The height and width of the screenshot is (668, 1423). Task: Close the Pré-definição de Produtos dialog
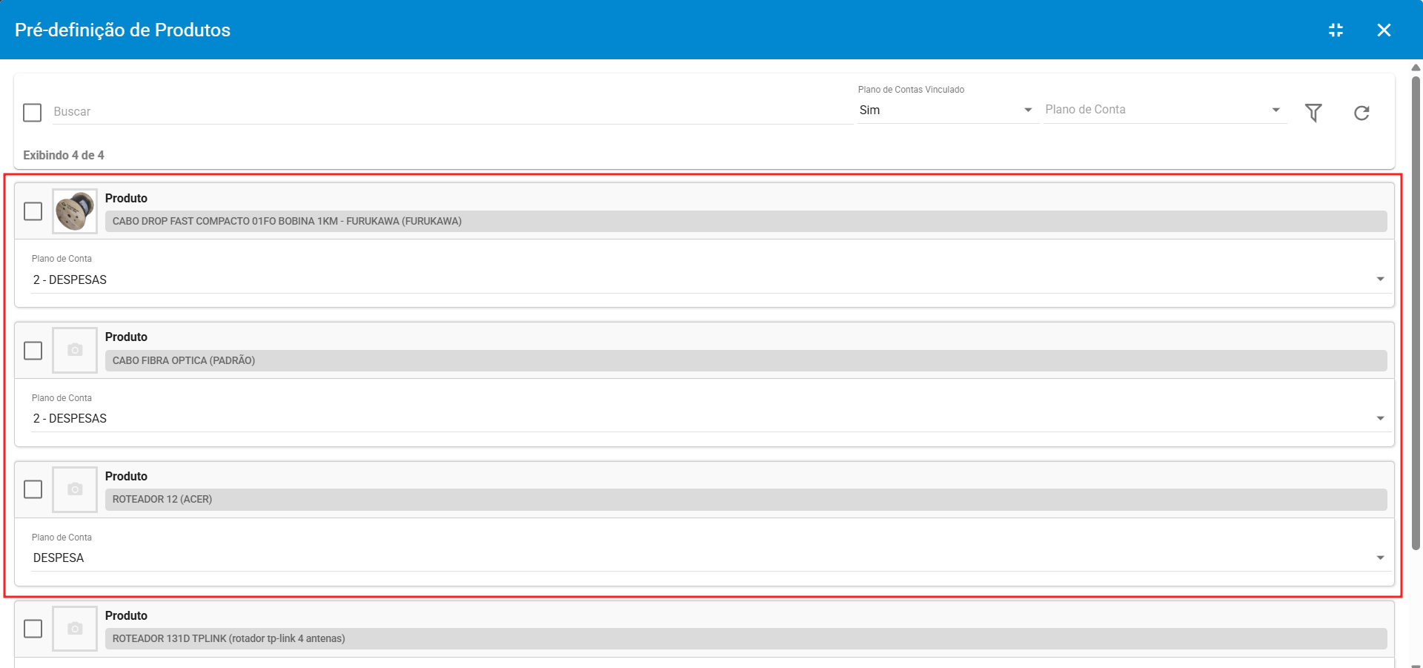click(1384, 30)
